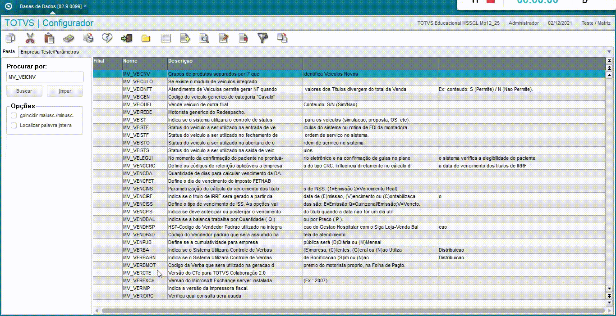Viewport: 616px width, 316px height.
Task: Click the printer icon in toolbar
Action: (88, 38)
